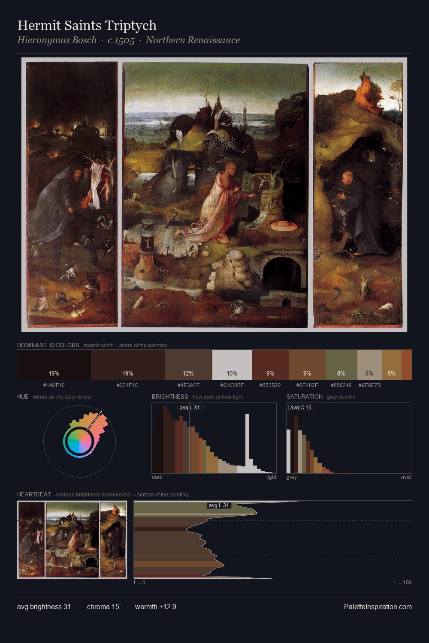Screen dimensions: 429x643
Task: Click the small painting thumbnail in Heartbeat section
Action: [73, 540]
